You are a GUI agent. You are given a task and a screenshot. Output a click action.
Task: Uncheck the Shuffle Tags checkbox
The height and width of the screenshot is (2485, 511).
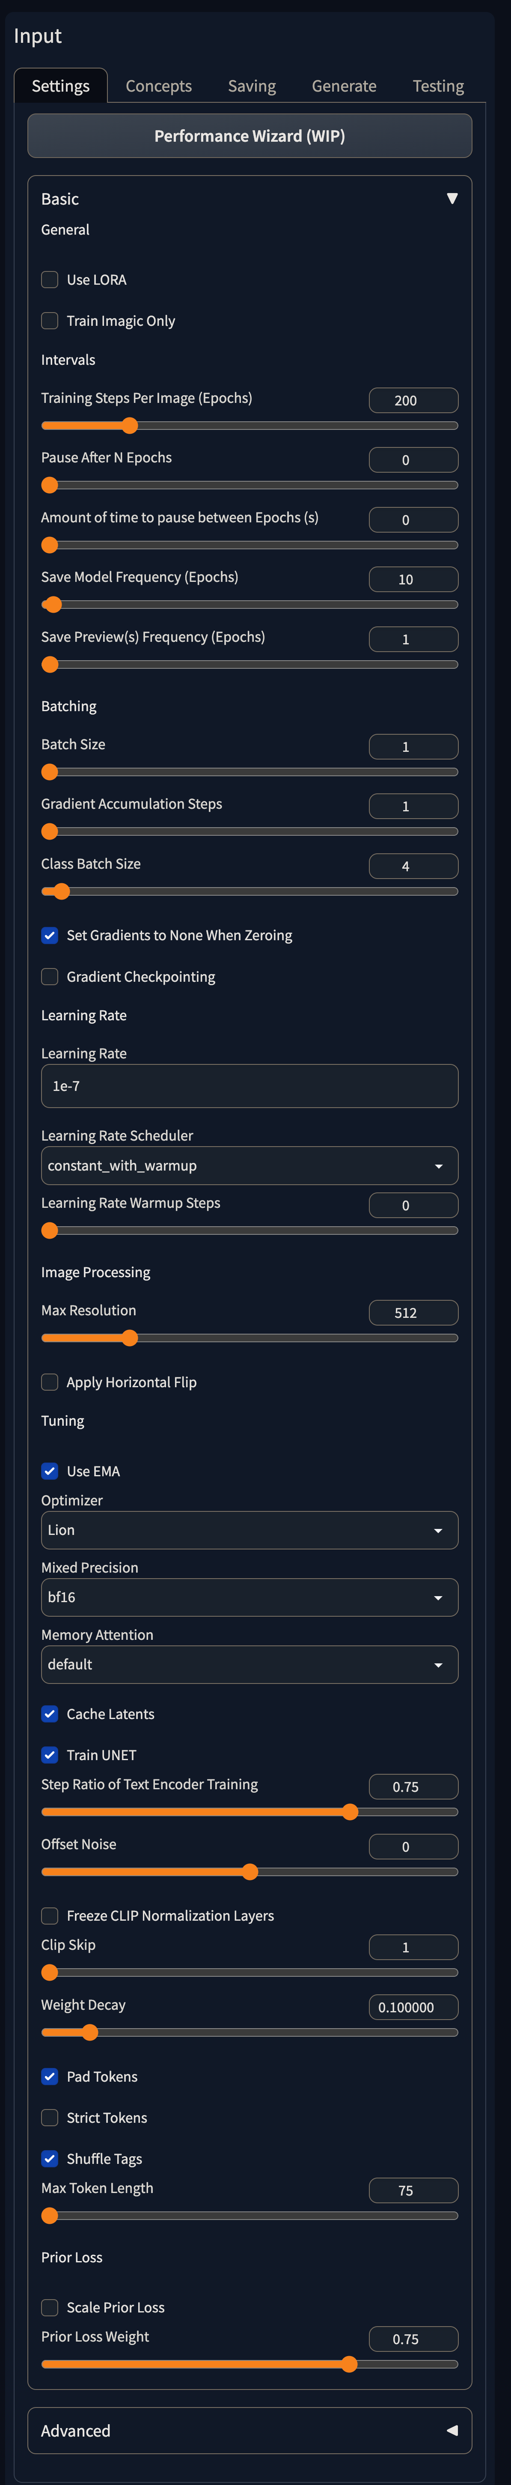click(50, 2158)
